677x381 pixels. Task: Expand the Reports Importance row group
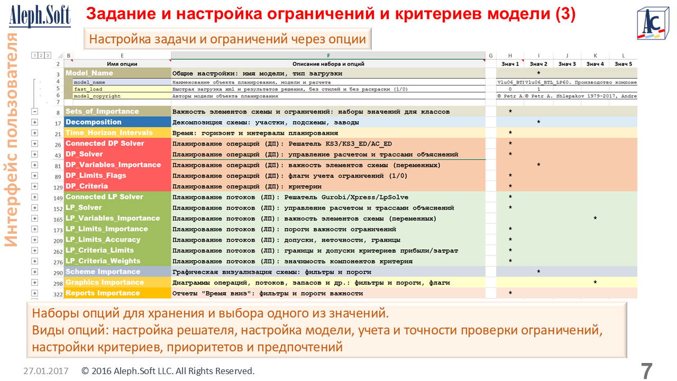(35, 293)
